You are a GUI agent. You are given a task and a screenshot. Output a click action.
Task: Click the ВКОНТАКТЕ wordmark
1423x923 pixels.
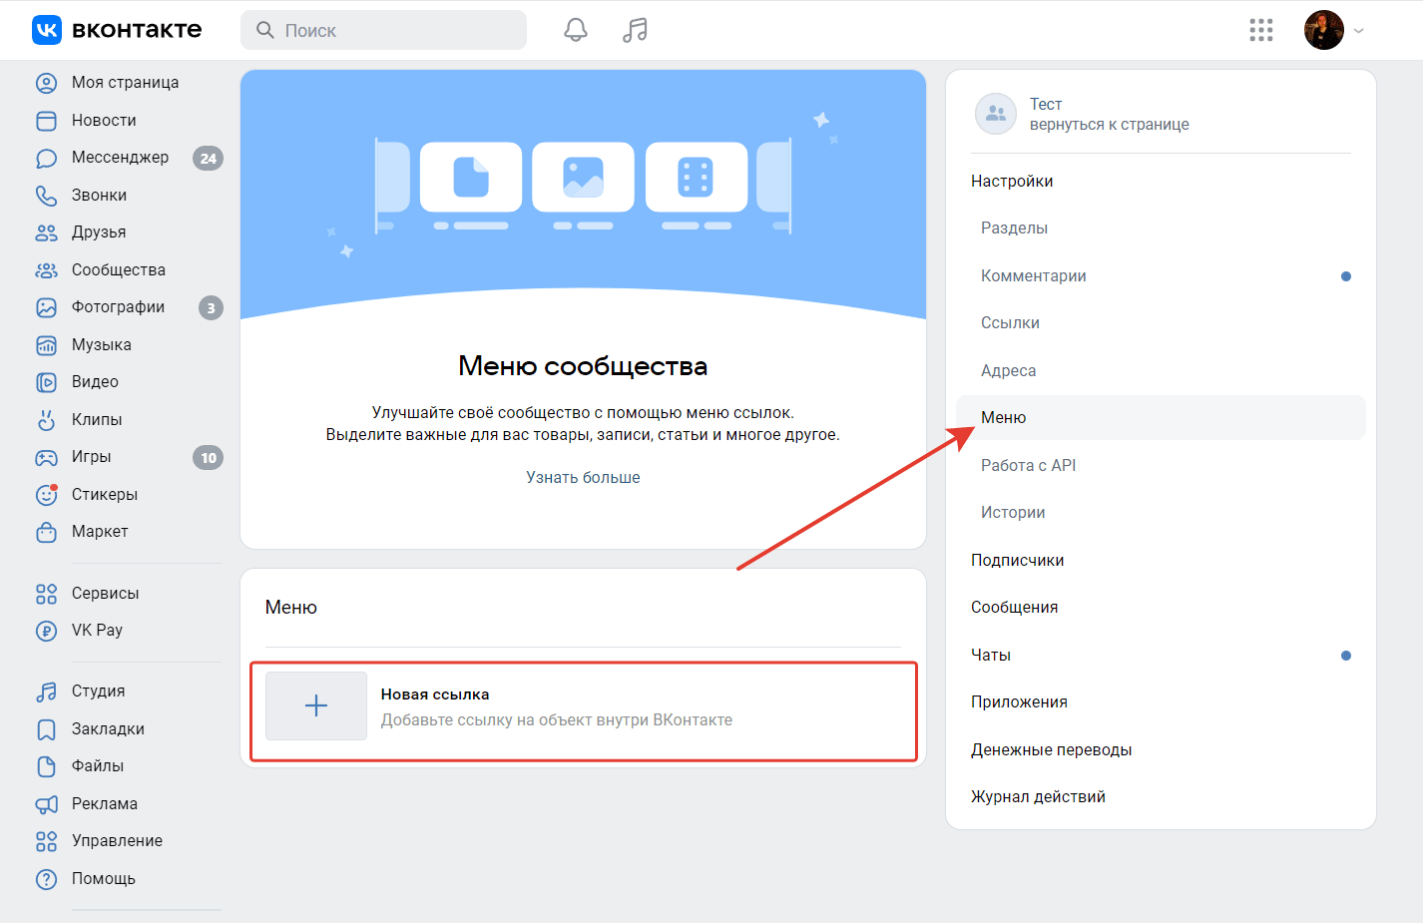[x=137, y=30]
